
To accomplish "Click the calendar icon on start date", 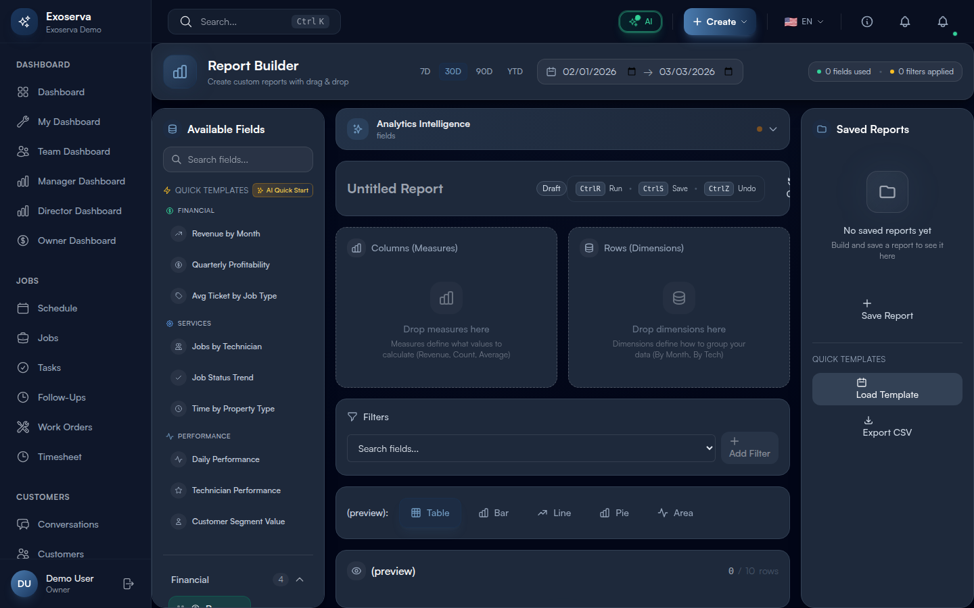I will point(631,72).
